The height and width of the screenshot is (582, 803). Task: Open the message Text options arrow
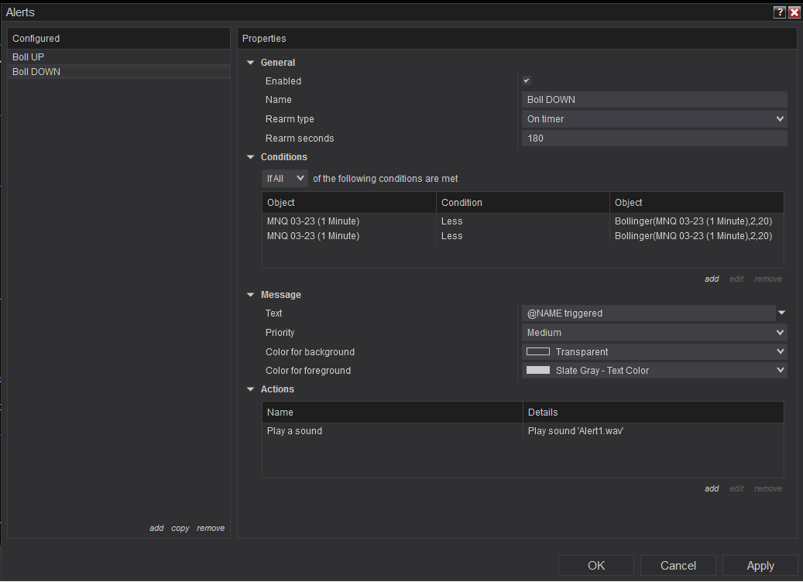point(781,313)
